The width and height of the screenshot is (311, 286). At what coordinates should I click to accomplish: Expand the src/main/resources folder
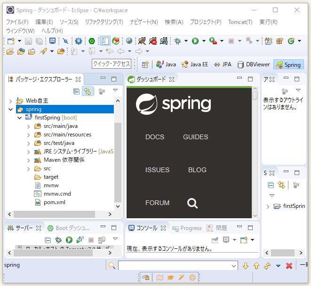28,135
